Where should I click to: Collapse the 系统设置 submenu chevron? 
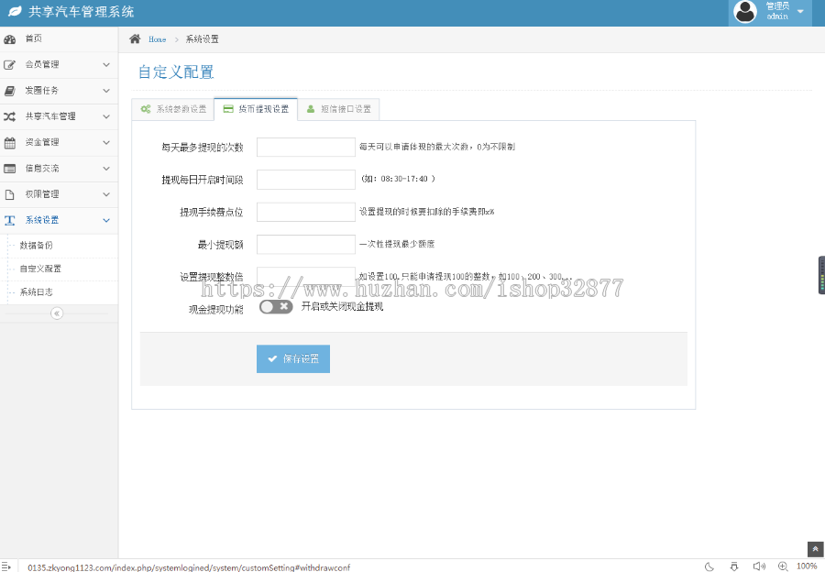pyautogui.click(x=106, y=220)
